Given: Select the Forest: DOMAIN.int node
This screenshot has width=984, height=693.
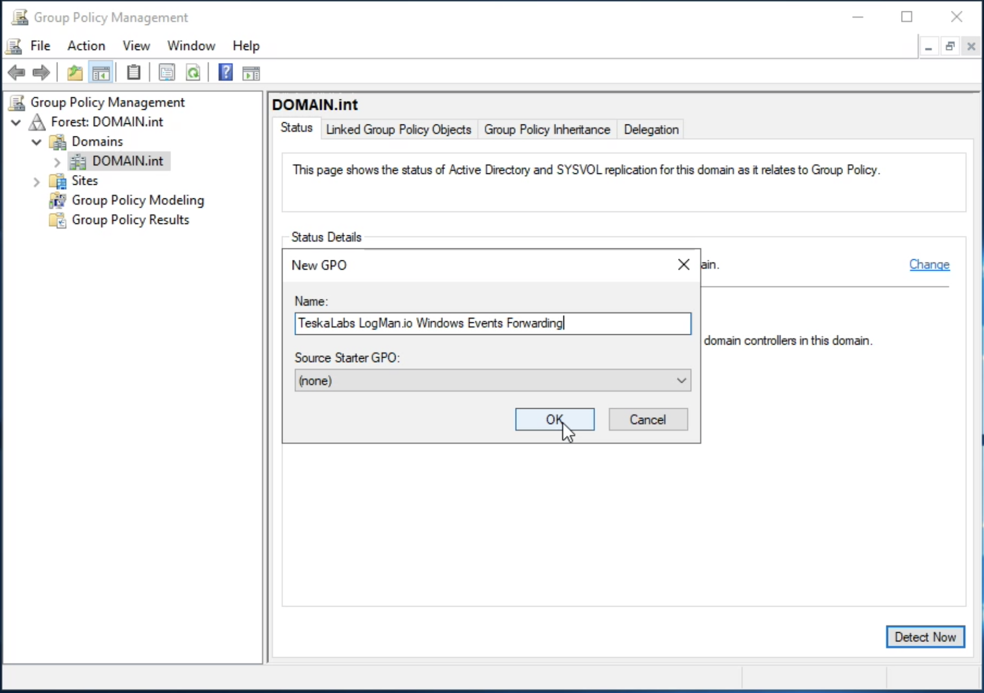Looking at the screenshot, I should [107, 122].
